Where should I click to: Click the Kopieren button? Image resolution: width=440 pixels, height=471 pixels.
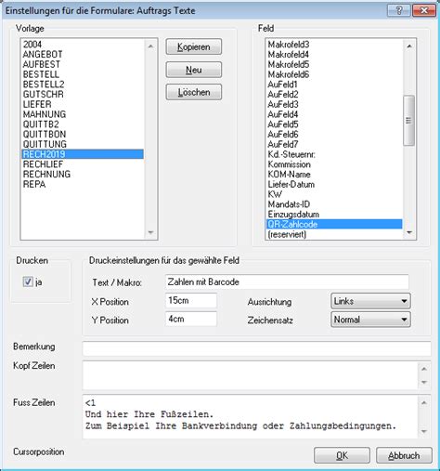pyautogui.click(x=194, y=47)
